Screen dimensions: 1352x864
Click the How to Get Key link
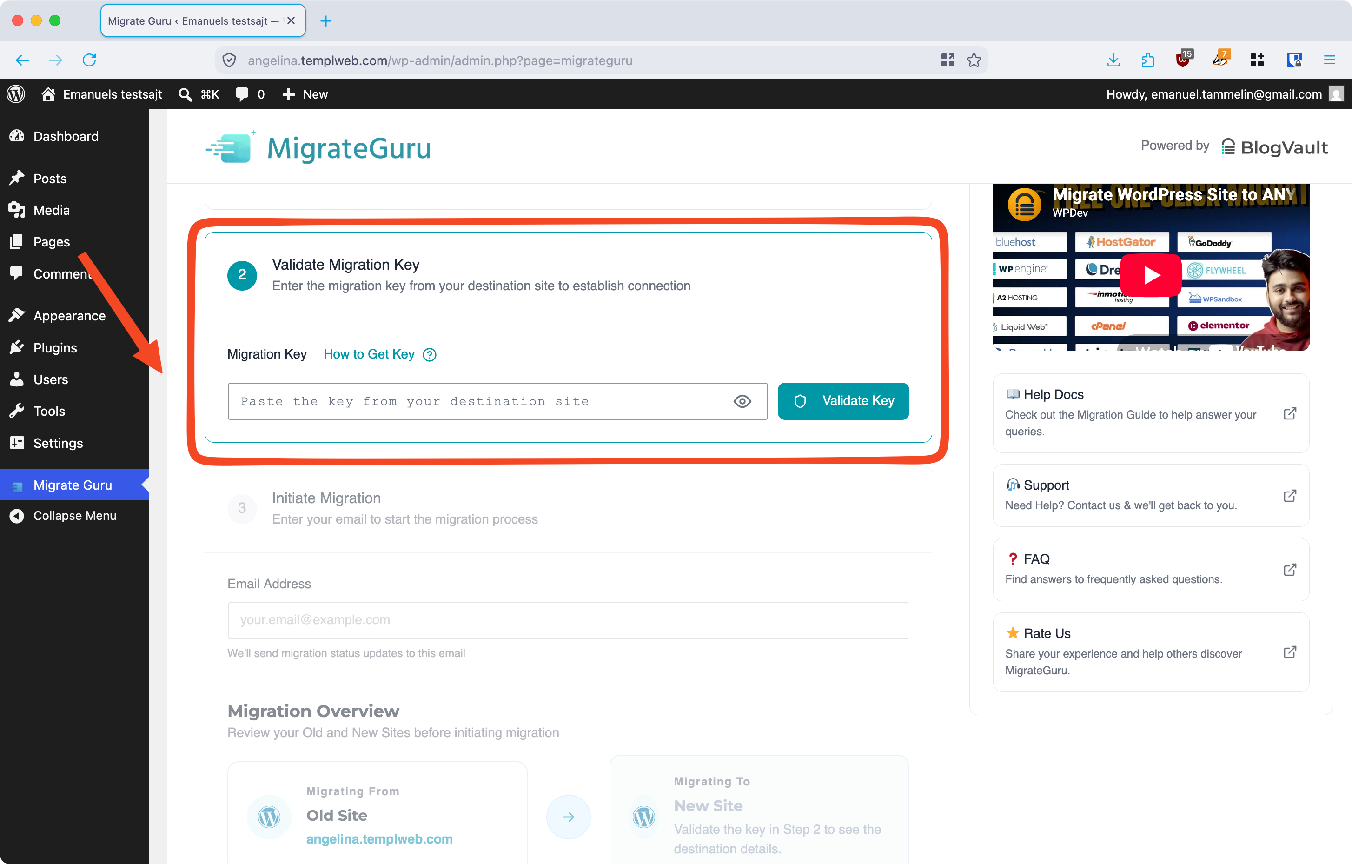[369, 354]
